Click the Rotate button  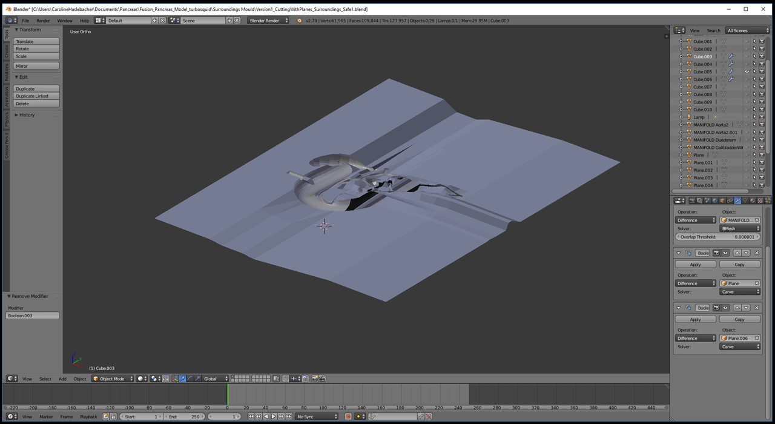coord(36,48)
